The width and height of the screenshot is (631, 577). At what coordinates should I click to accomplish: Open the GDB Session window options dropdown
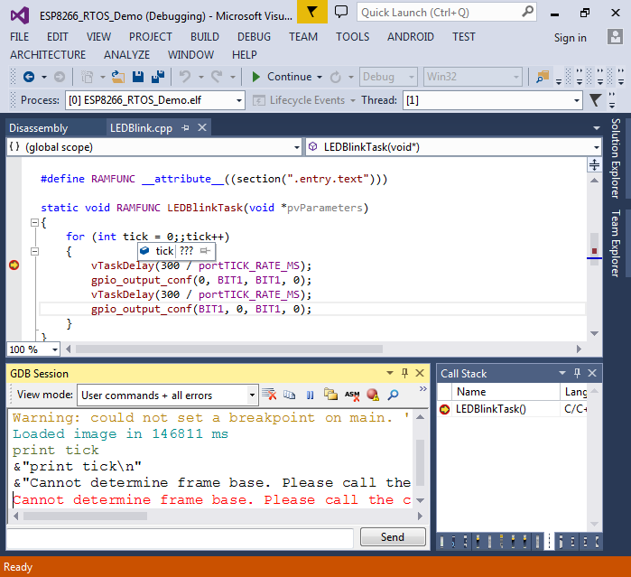click(x=390, y=373)
